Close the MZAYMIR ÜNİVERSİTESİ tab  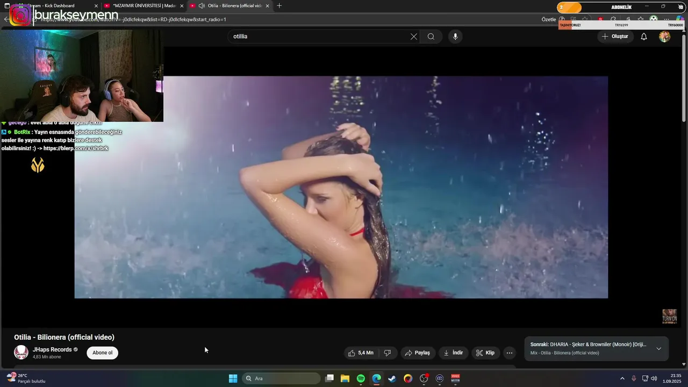(182, 6)
